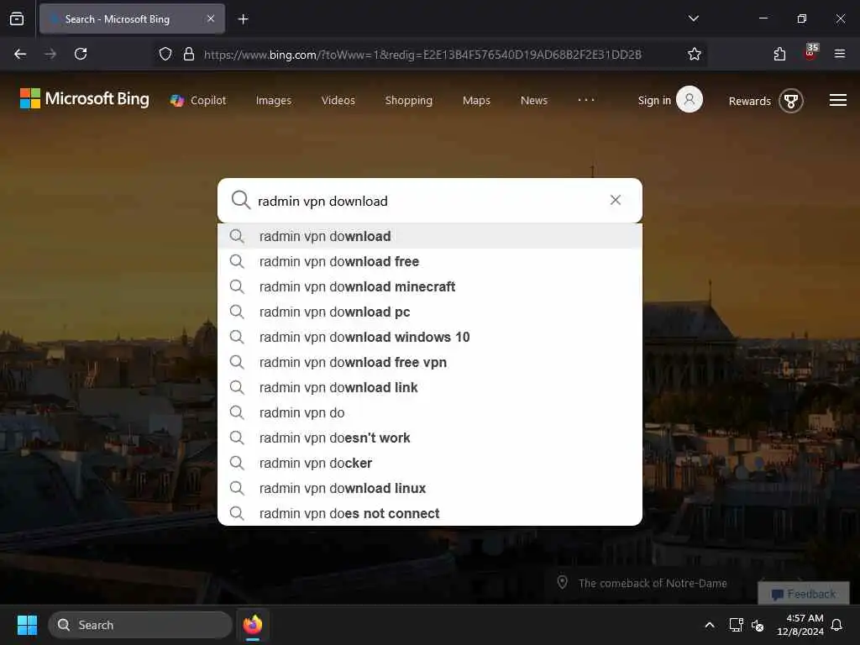This screenshot has width=860, height=645.
Task: Click the muted volume tray icon
Action: (x=758, y=625)
